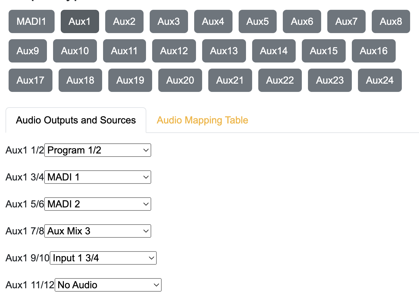Open the Aux1 9/10 Input source dropdown
Image resolution: width=419 pixels, height=299 pixels.
103,258
